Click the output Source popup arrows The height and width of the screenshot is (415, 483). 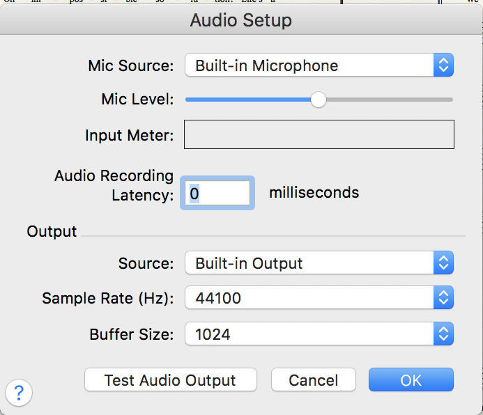tap(443, 264)
